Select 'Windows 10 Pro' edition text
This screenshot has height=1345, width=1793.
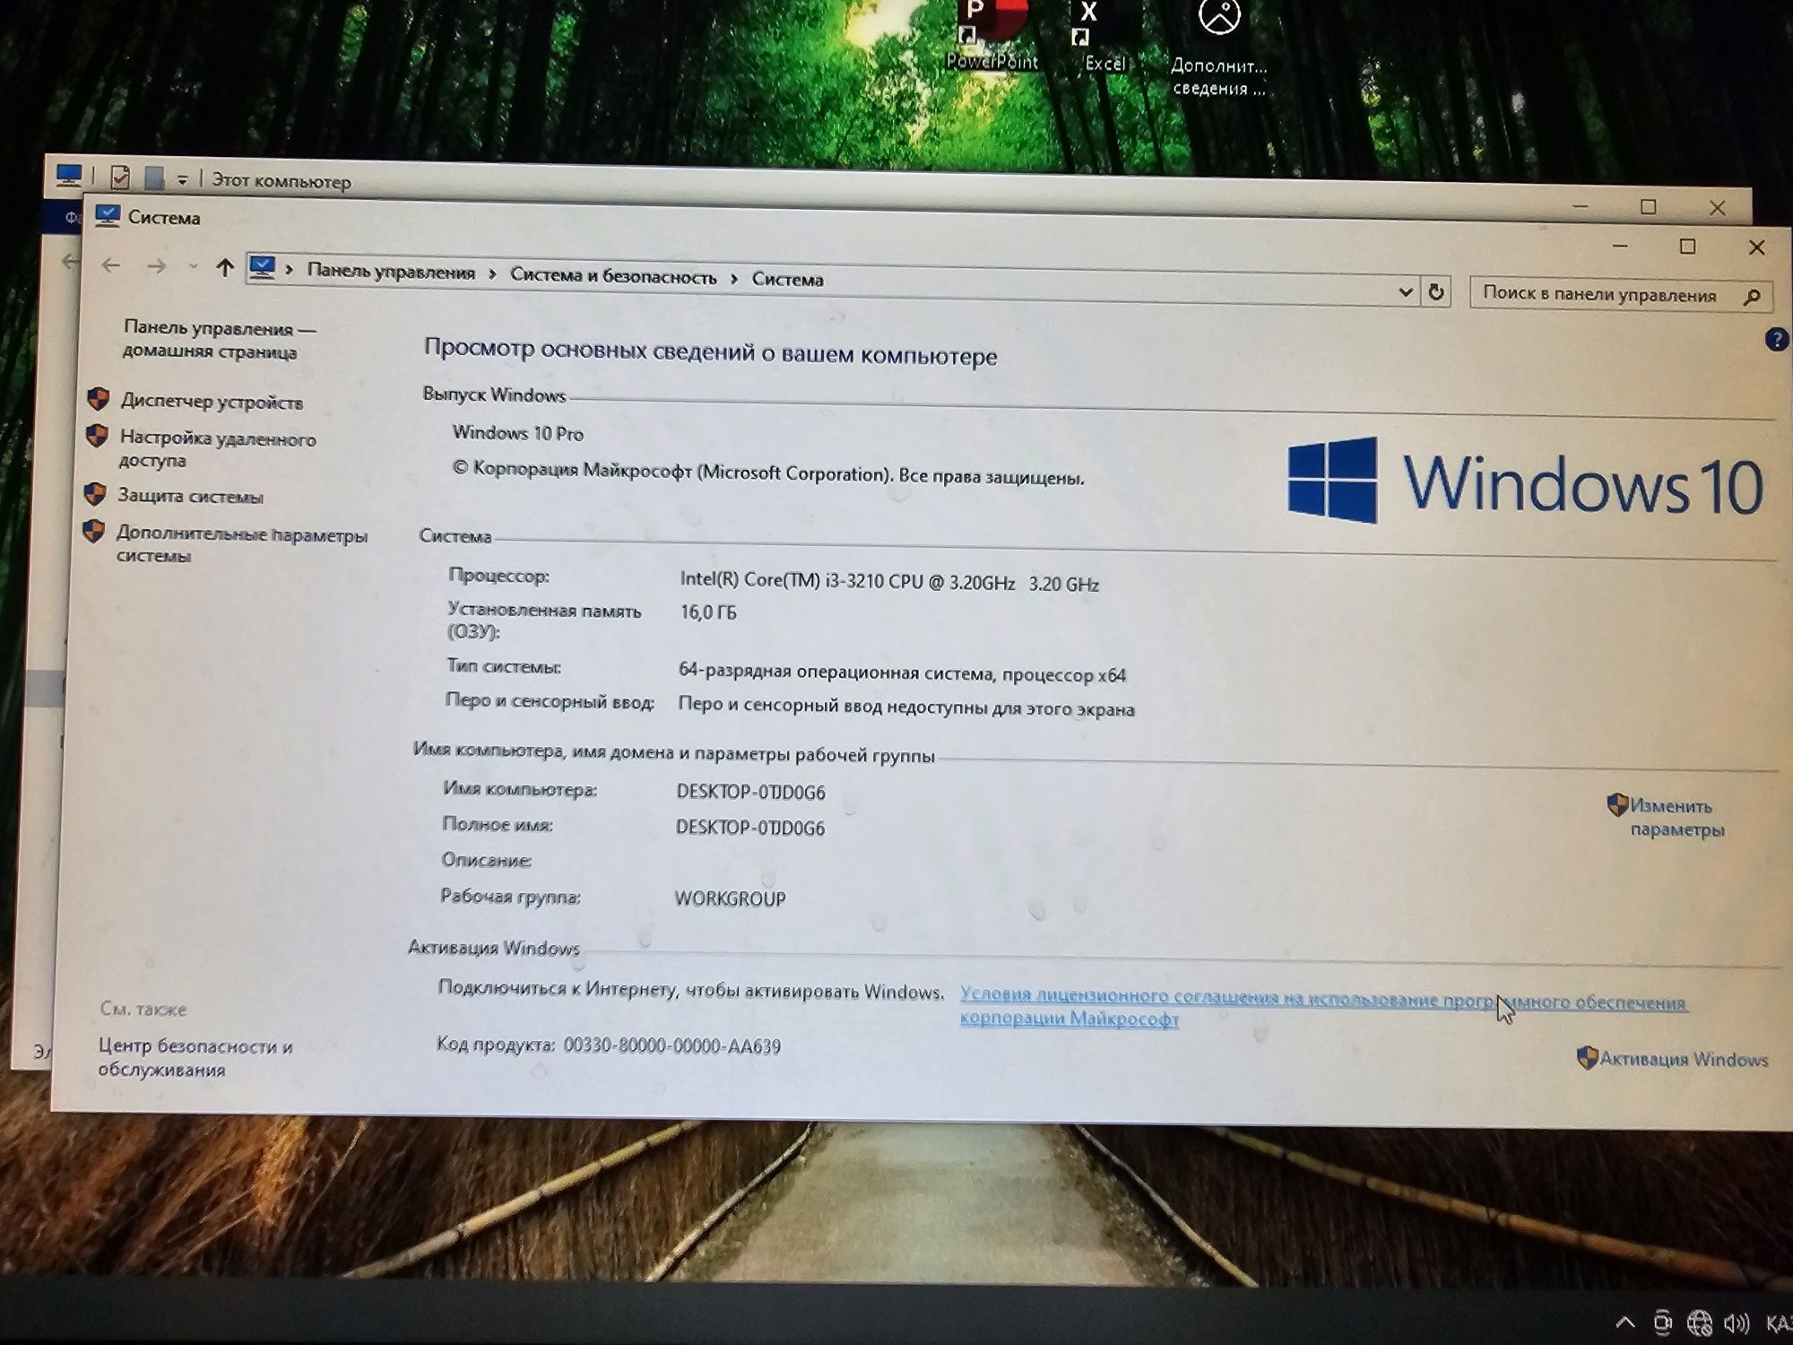click(517, 433)
